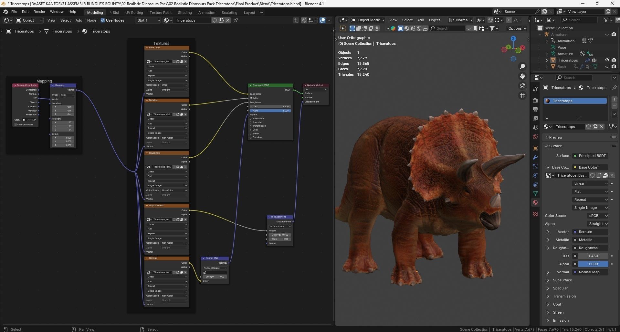Image resolution: width=620 pixels, height=332 pixels.
Task: Adjust the Alpha slider in Properties
Action: click(x=593, y=264)
